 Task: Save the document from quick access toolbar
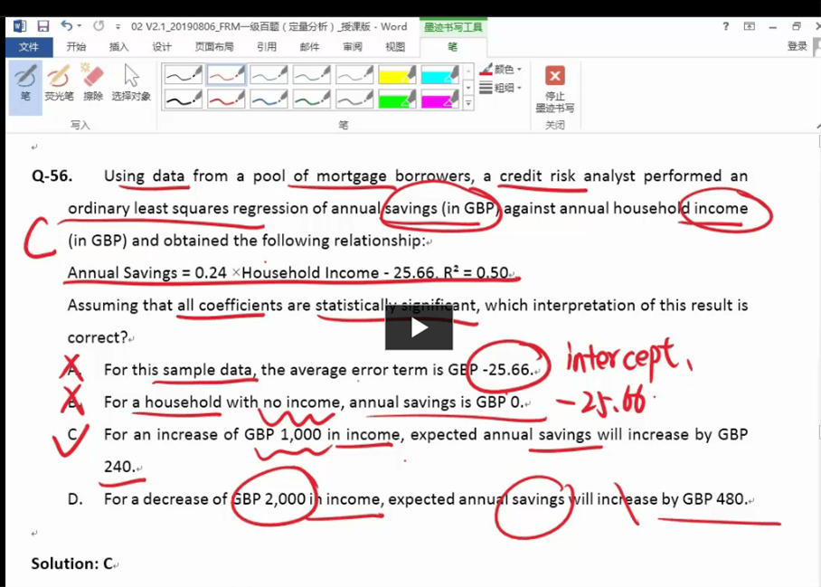tap(43, 26)
